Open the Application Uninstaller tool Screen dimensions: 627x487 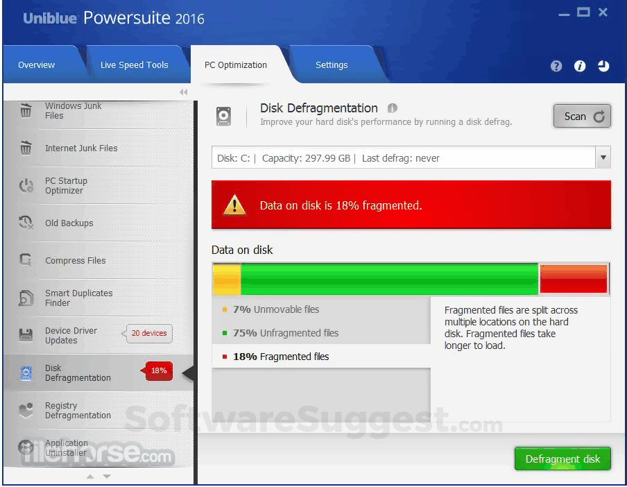(26, 447)
